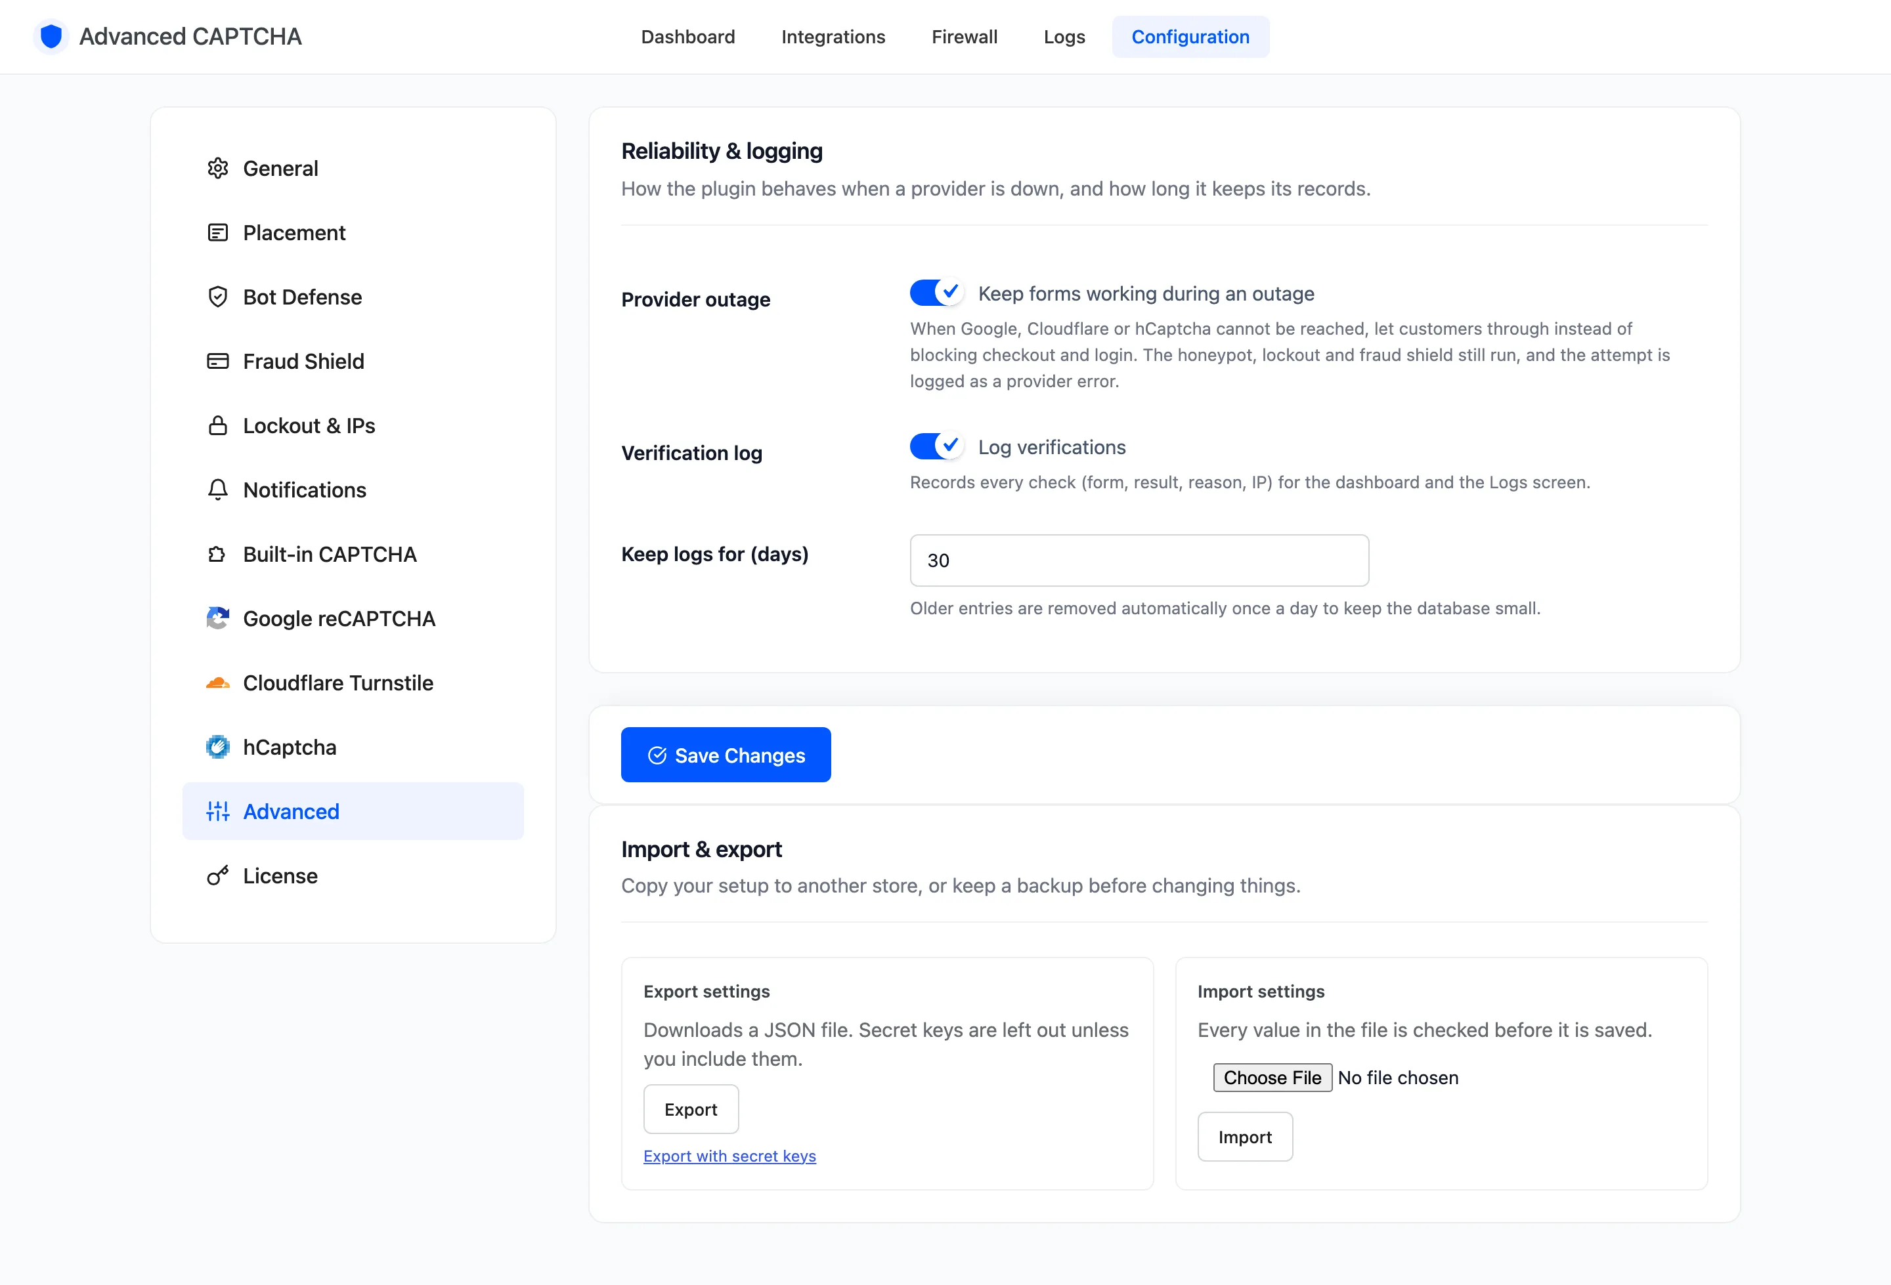Open Export with secret keys link
Image resolution: width=1891 pixels, height=1285 pixels.
click(729, 1156)
